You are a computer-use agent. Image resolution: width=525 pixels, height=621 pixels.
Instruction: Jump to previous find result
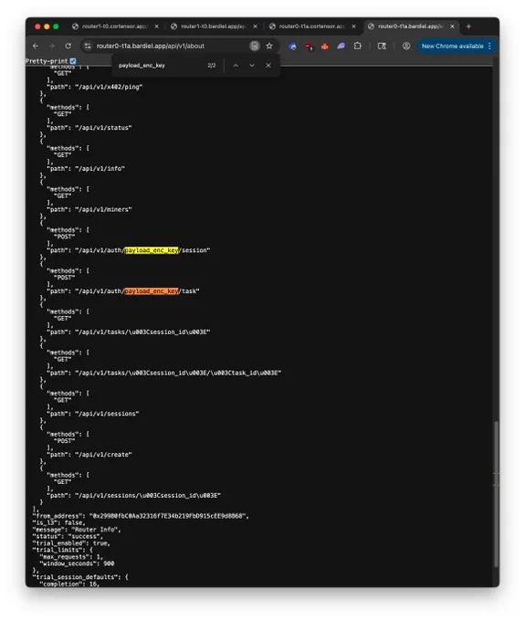236,66
